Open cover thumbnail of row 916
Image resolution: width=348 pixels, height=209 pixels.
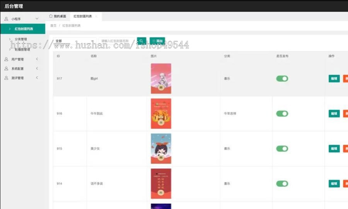161,114
